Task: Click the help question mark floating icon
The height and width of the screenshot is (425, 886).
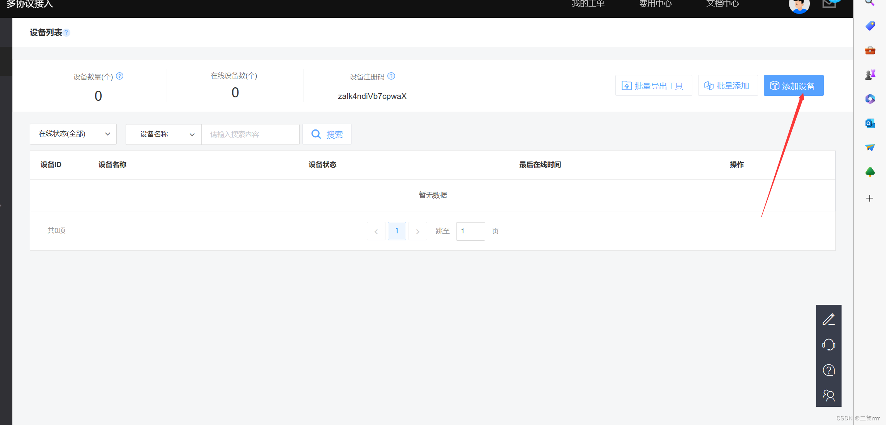Action: click(x=828, y=370)
